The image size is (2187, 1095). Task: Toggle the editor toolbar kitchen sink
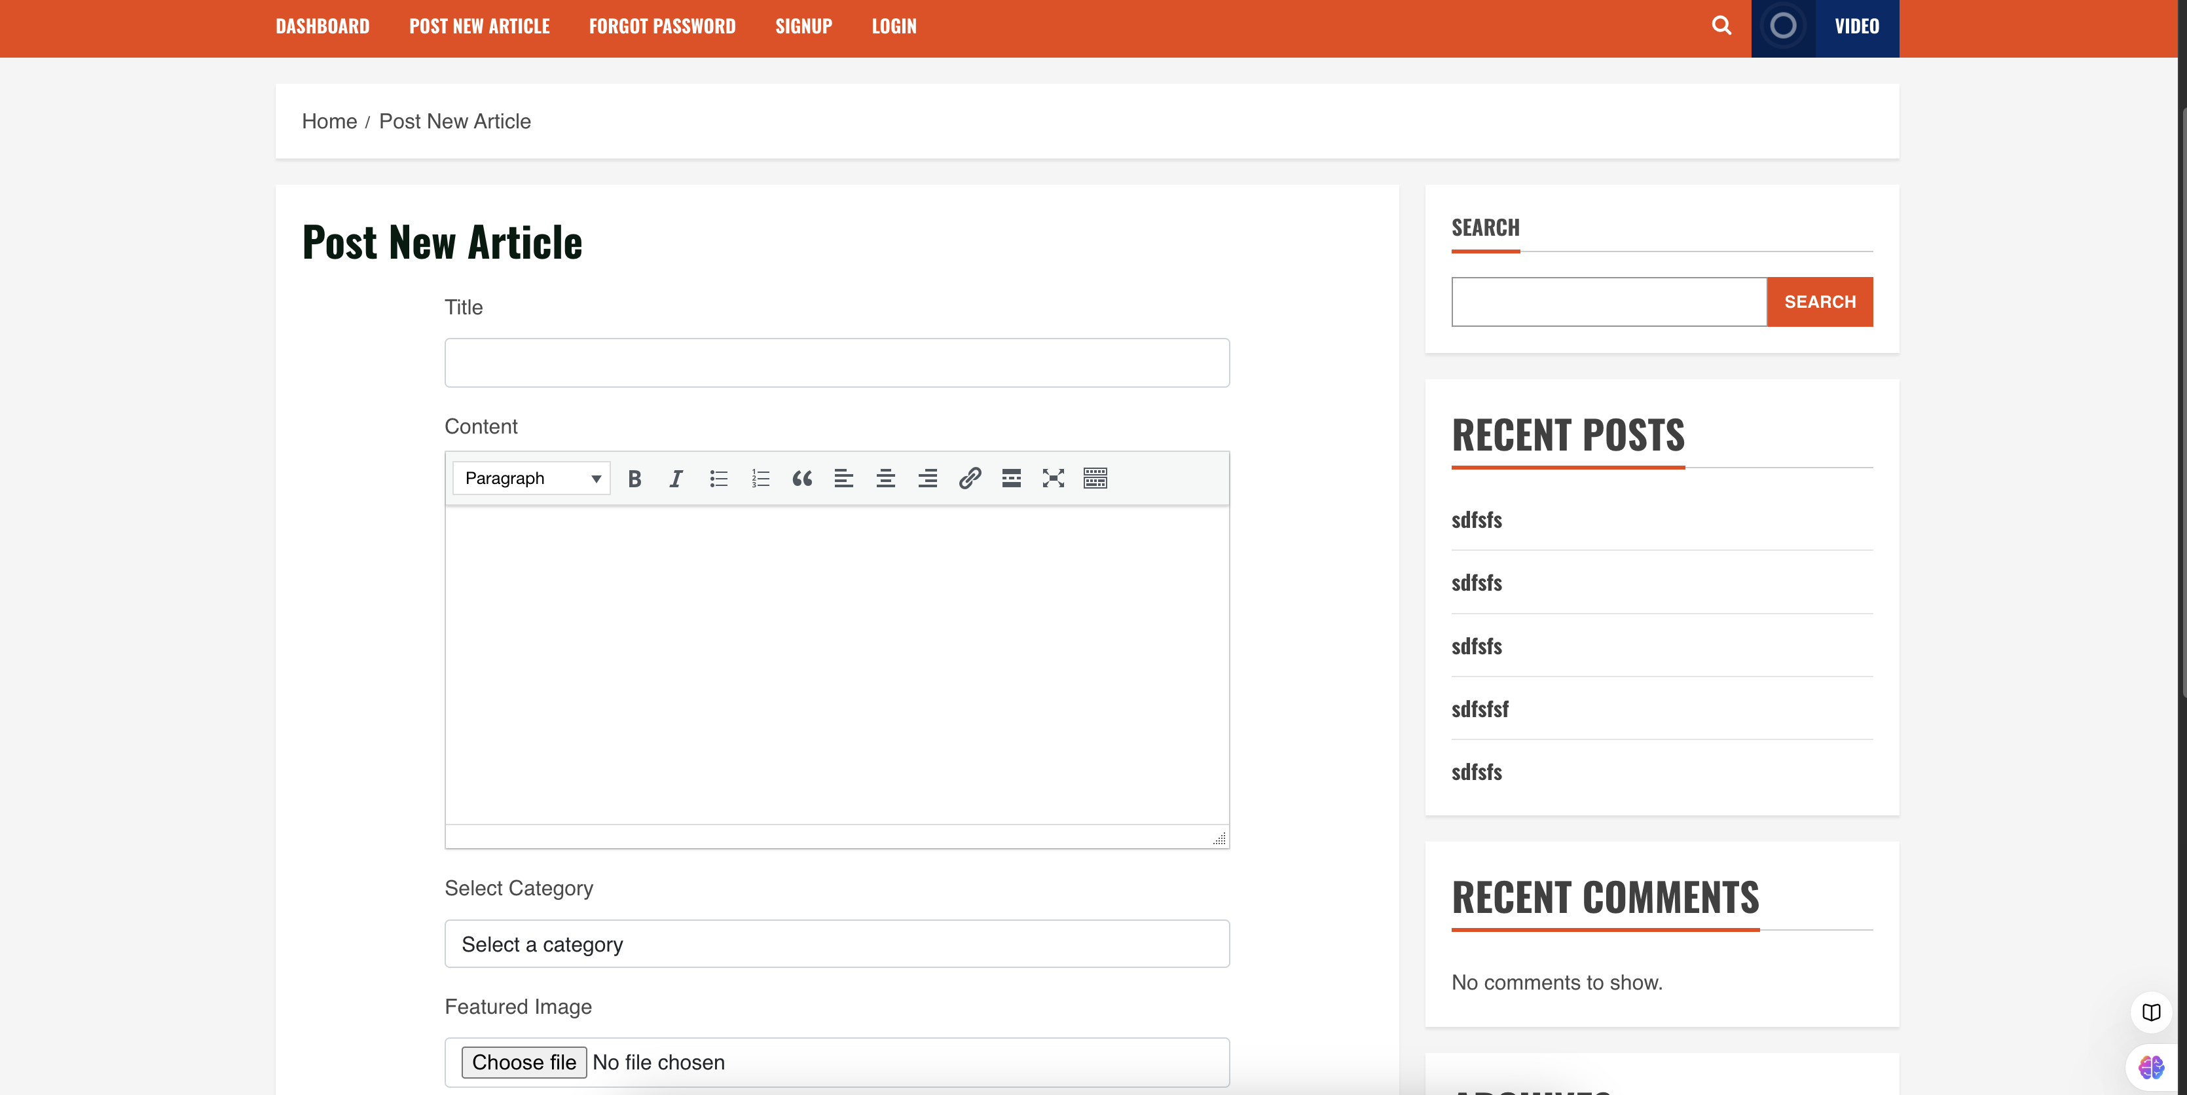tap(1095, 479)
